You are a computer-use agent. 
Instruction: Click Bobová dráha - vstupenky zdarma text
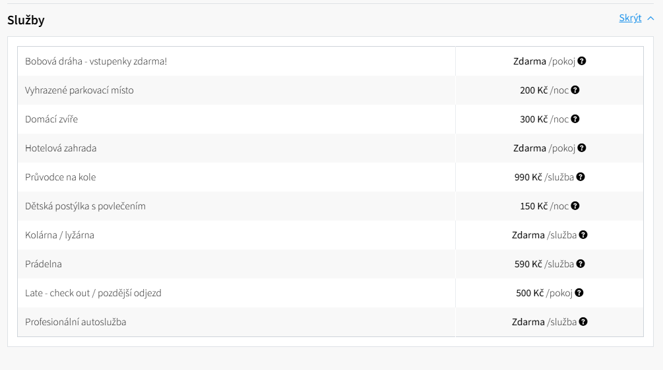(96, 61)
